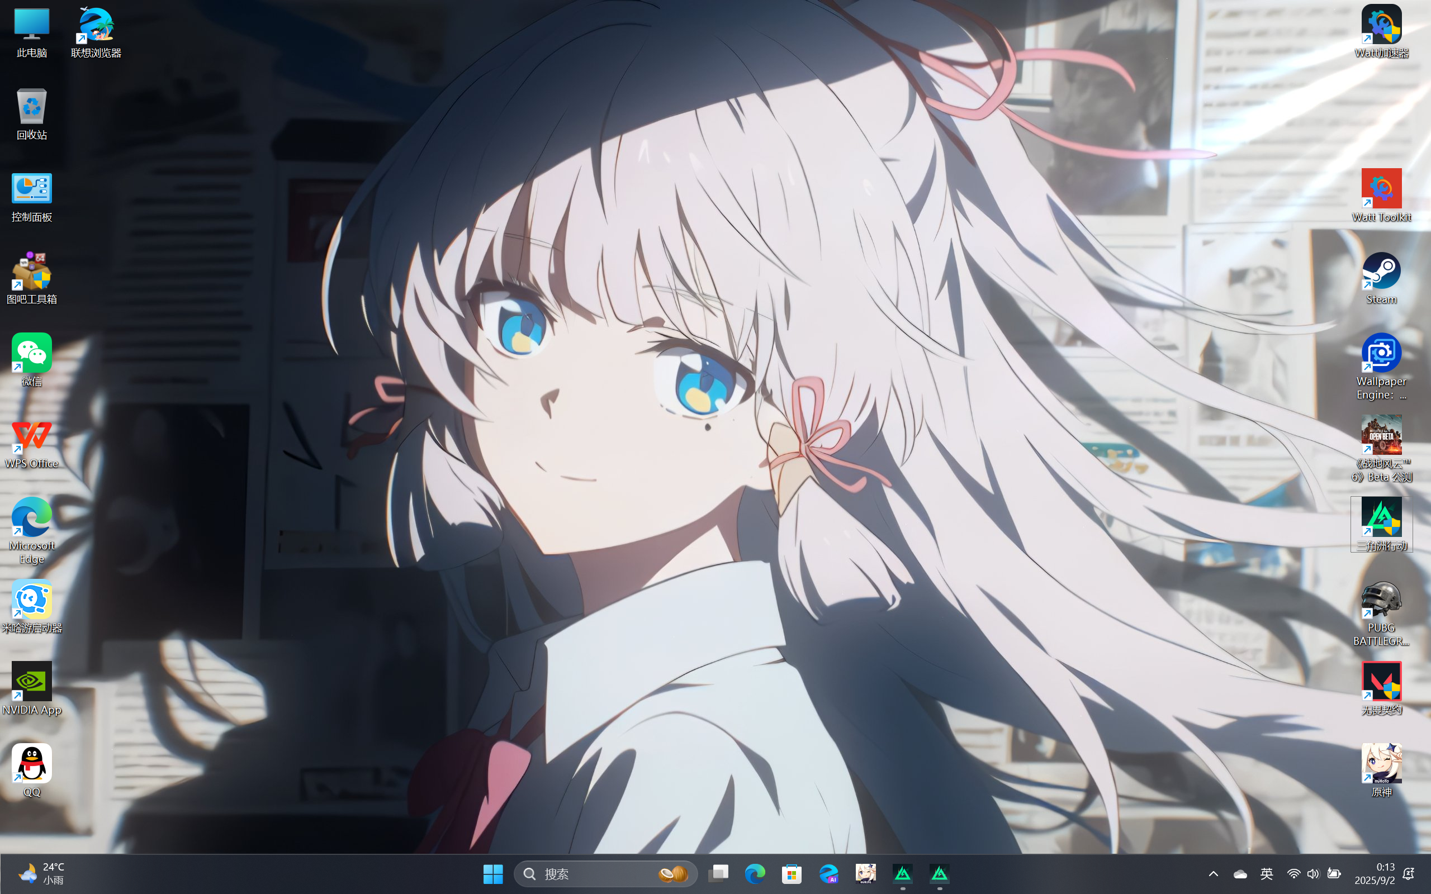Select the Microsoft Edge desktop shortcut
This screenshot has width=1431, height=894.
[31, 531]
